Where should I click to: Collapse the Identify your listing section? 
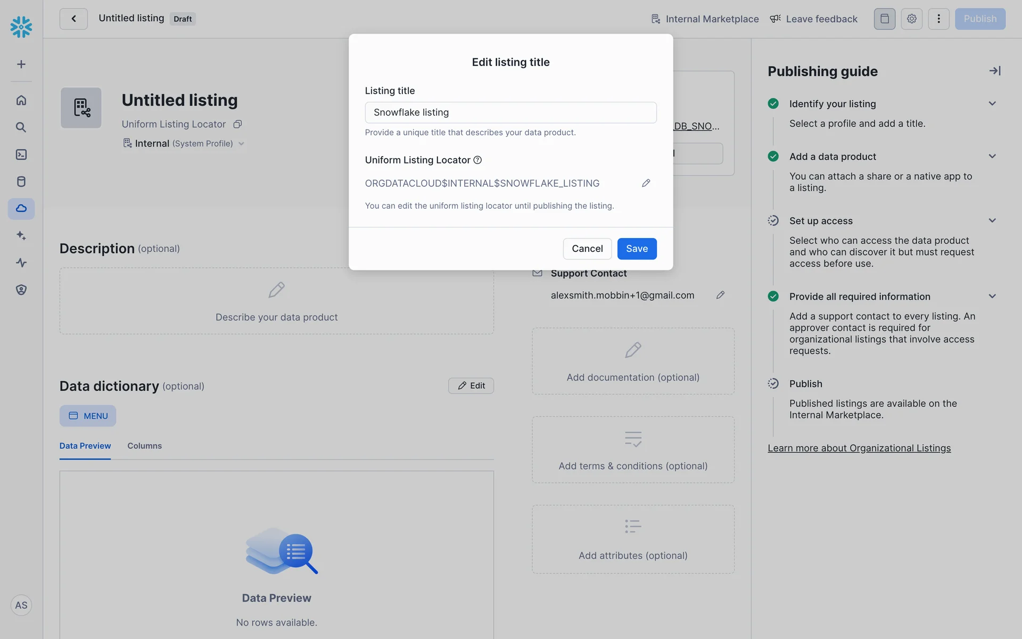pyautogui.click(x=992, y=104)
